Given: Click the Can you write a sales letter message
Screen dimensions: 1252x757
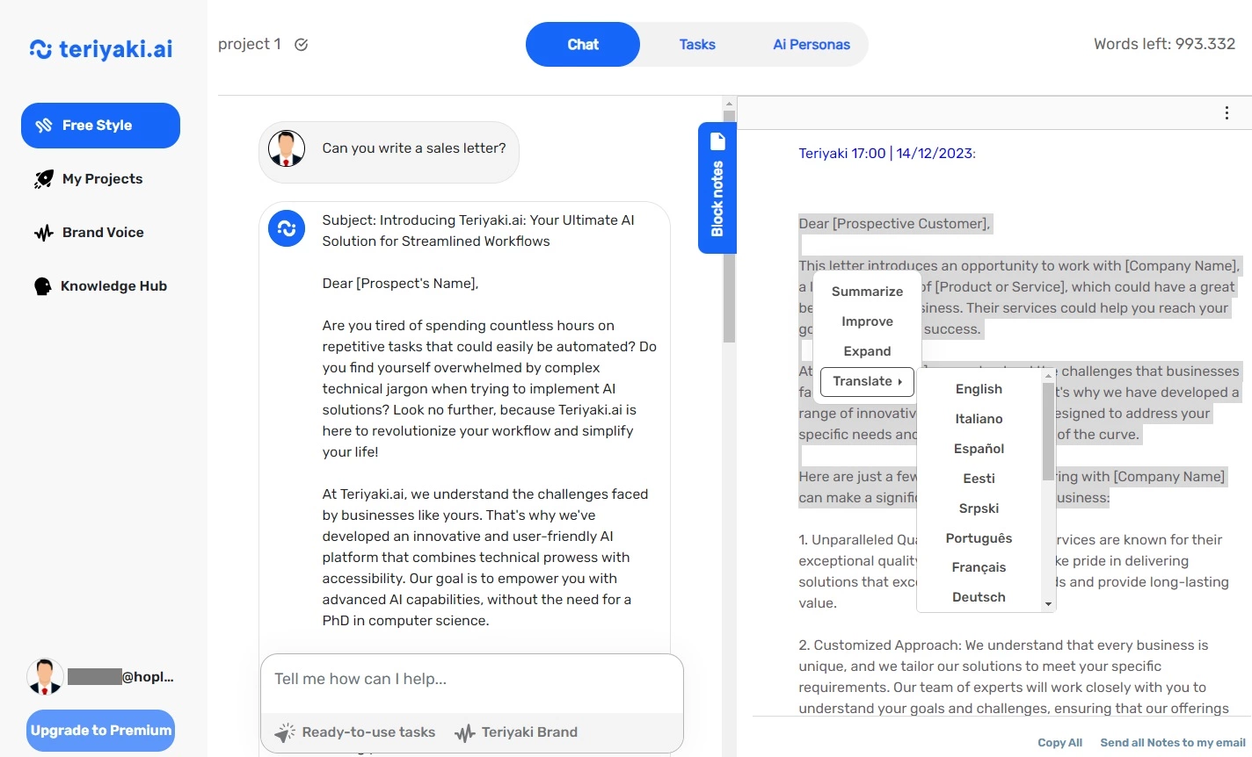Looking at the screenshot, I should click(414, 148).
